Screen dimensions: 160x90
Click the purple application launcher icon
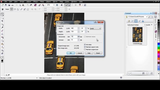pyautogui.click(x=35, y=5)
